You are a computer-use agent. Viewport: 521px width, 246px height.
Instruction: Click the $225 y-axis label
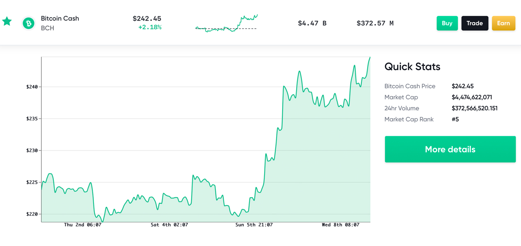[x=32, y=182]
